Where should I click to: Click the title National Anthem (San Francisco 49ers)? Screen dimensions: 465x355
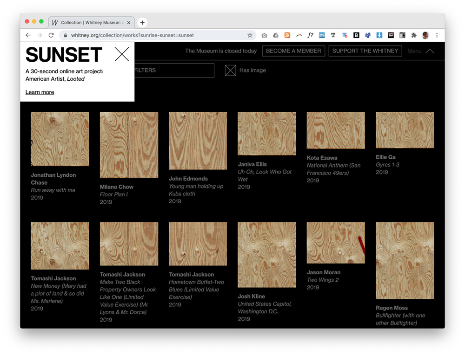point(333,169)
